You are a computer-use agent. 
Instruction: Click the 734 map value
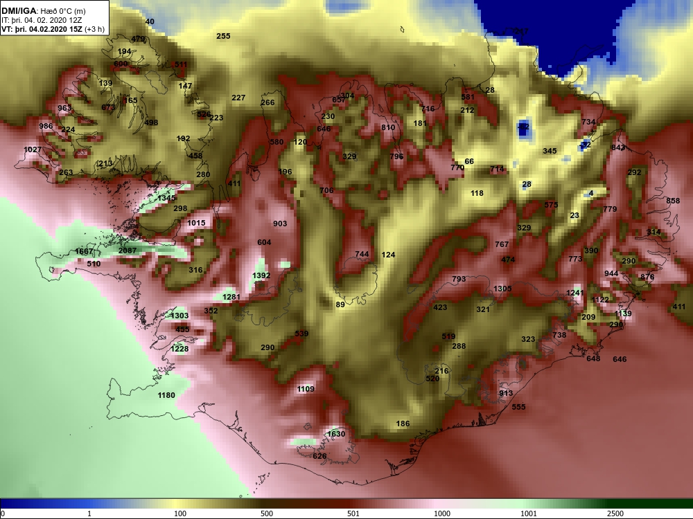(588, 122)
